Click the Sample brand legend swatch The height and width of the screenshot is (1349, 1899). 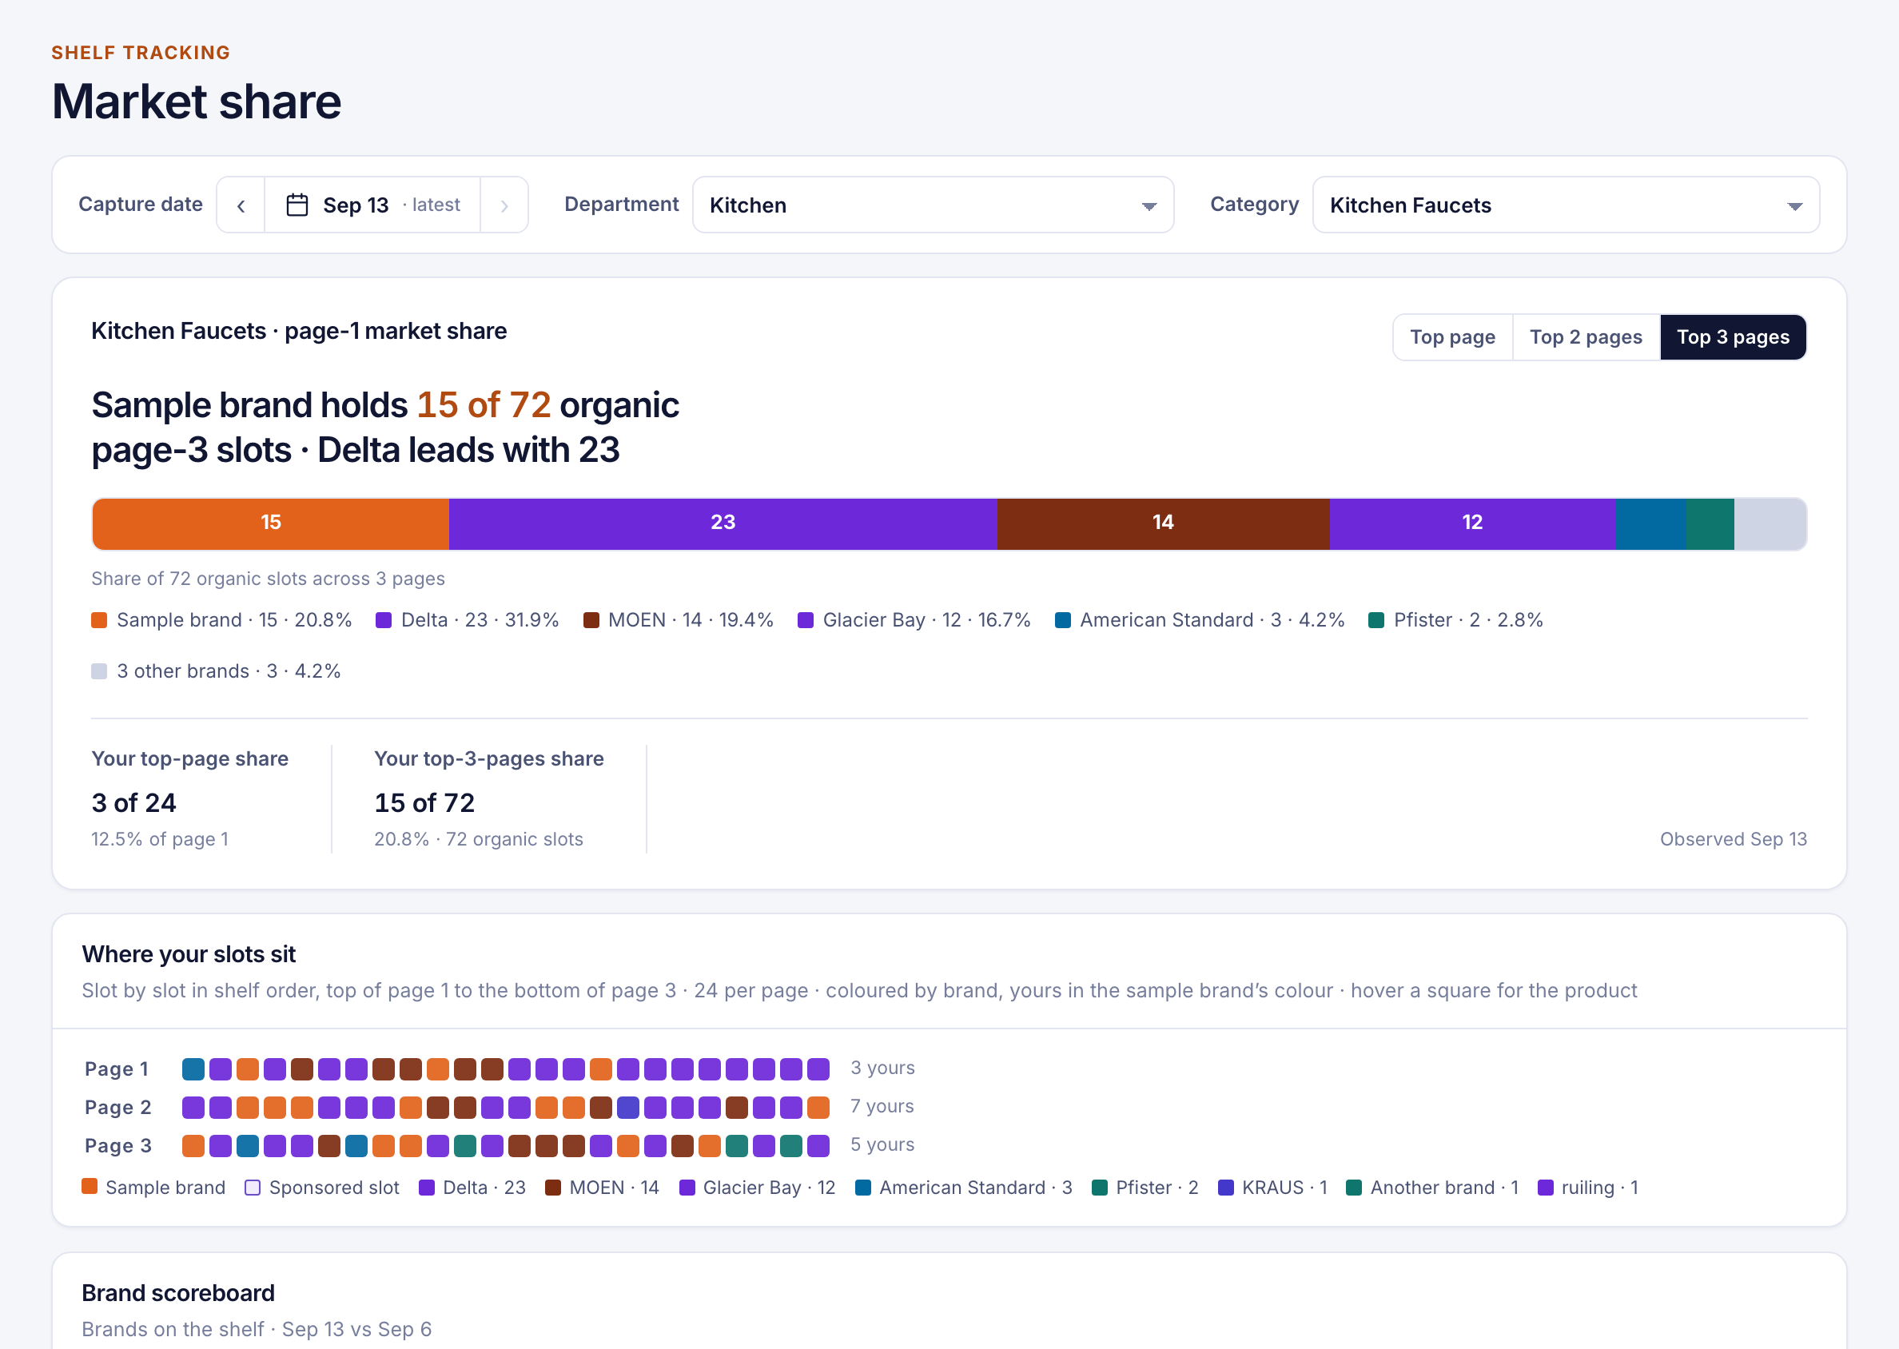click(99, 620)
